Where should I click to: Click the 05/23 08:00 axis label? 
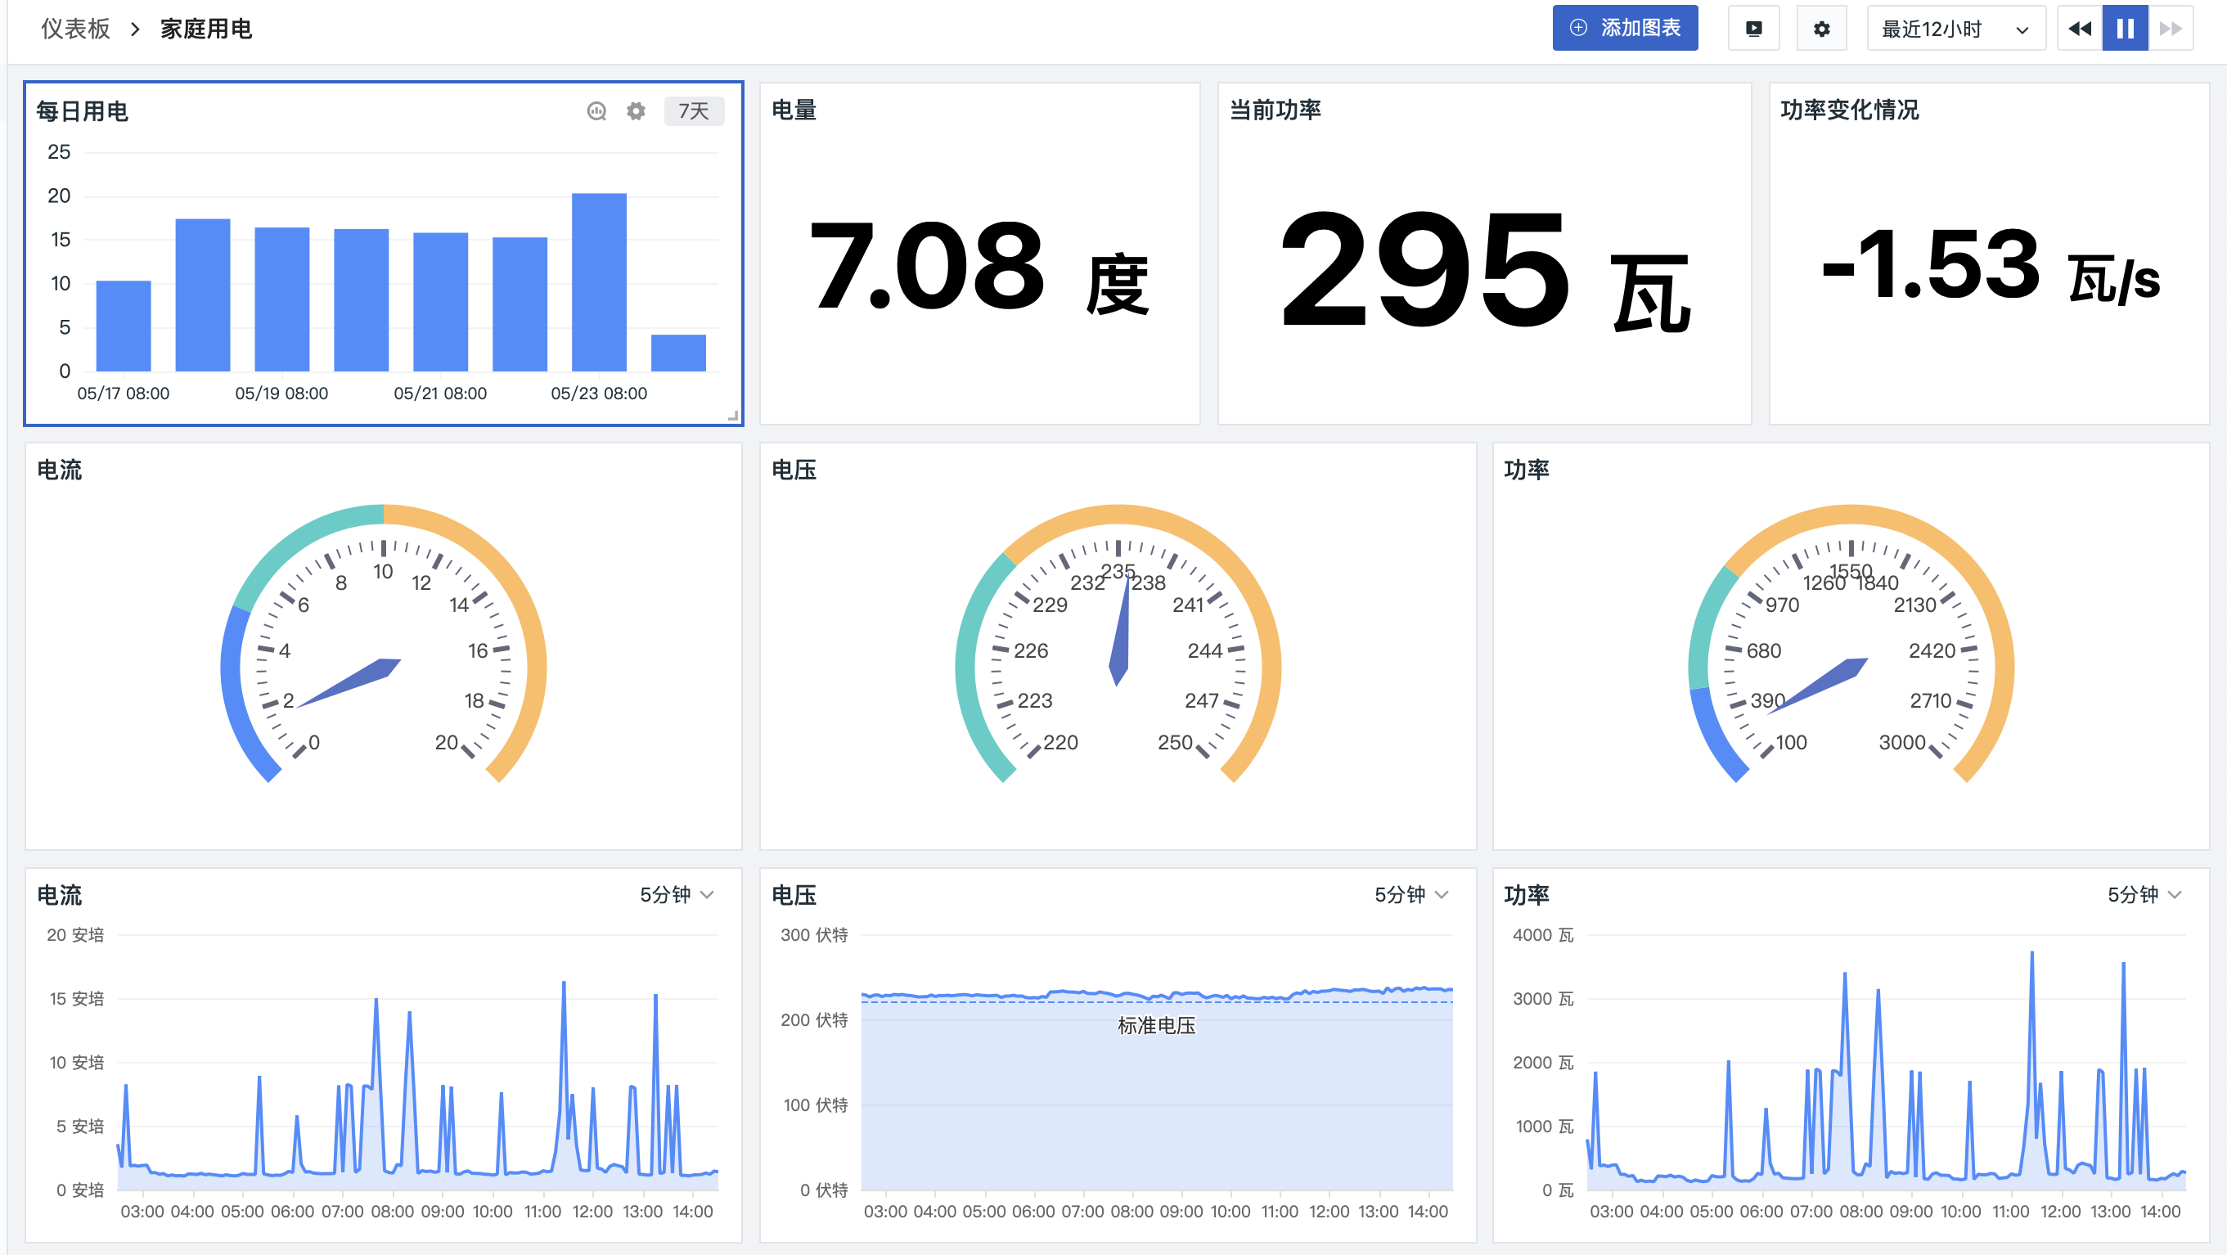pyautogui.click(x=599, y=394)
